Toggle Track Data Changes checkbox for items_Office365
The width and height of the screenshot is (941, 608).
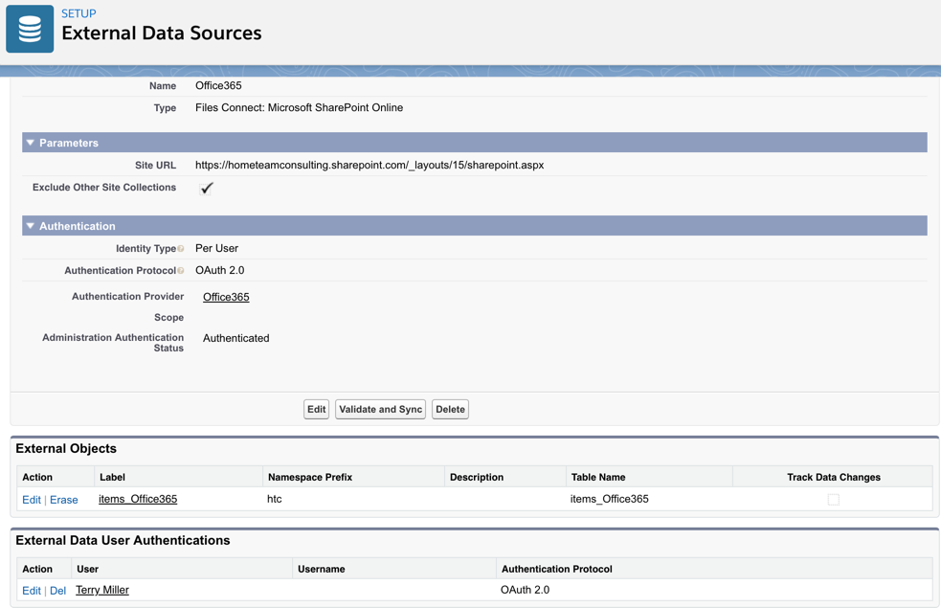pyautogui.click(x=833, y=500)
